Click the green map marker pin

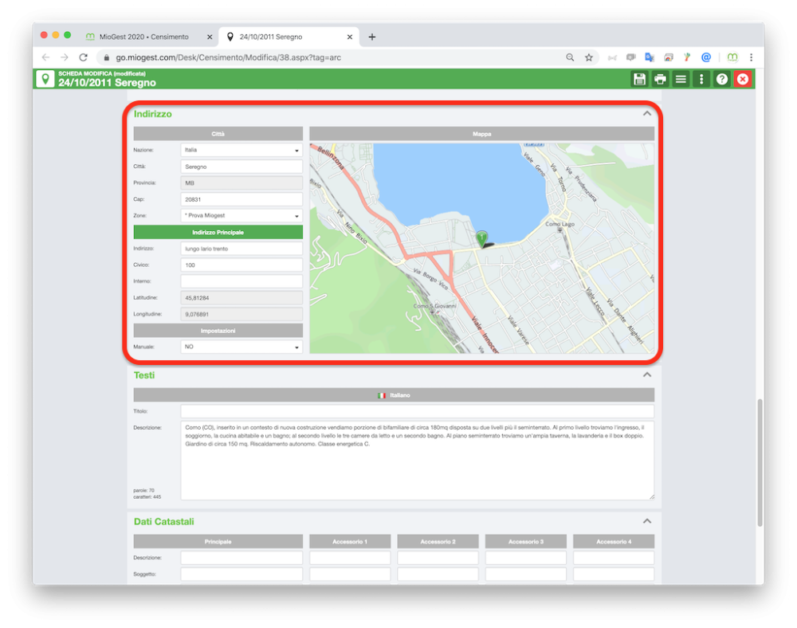[481, 237]
